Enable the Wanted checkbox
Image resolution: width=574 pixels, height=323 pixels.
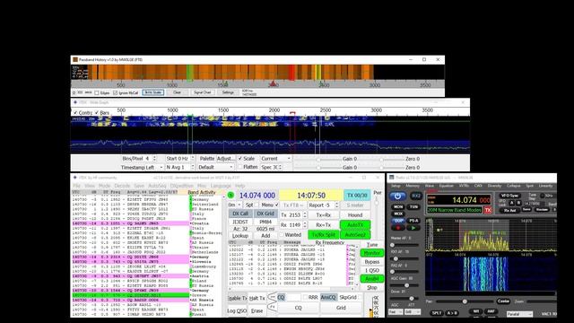click(282, 235)
